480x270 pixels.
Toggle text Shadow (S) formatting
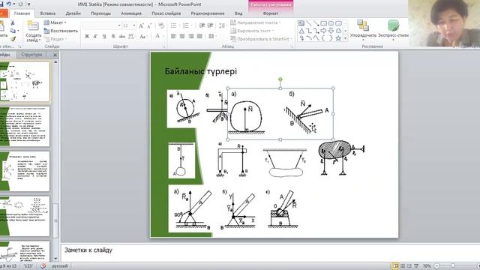[113, 37]
